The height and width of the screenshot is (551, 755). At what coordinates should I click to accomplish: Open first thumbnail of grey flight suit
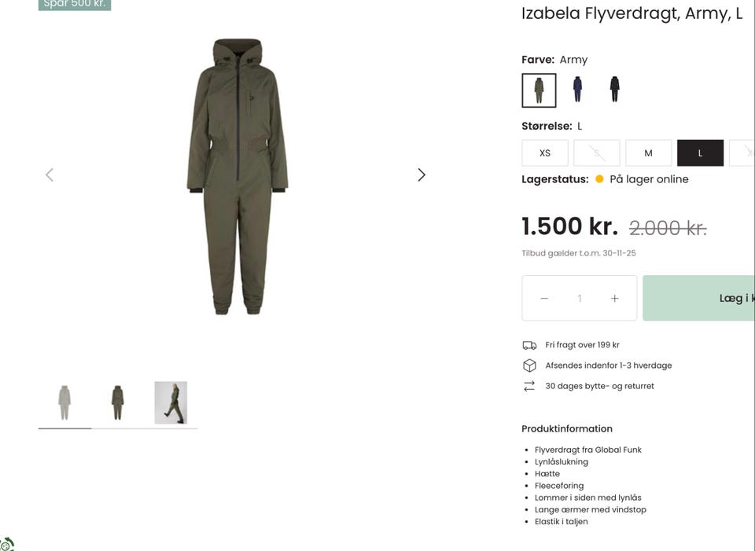pos(64,402)
